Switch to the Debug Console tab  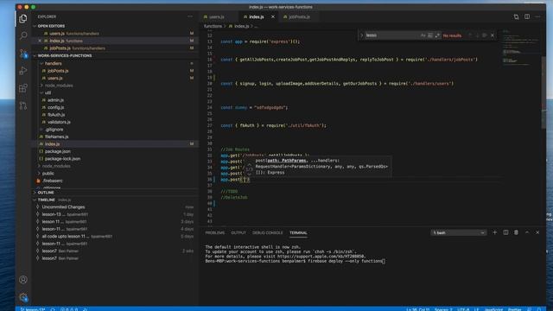(267, 232)
